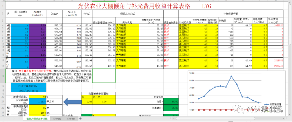
Task: Click the 判定条件 header cell
Action: point(159,97)
